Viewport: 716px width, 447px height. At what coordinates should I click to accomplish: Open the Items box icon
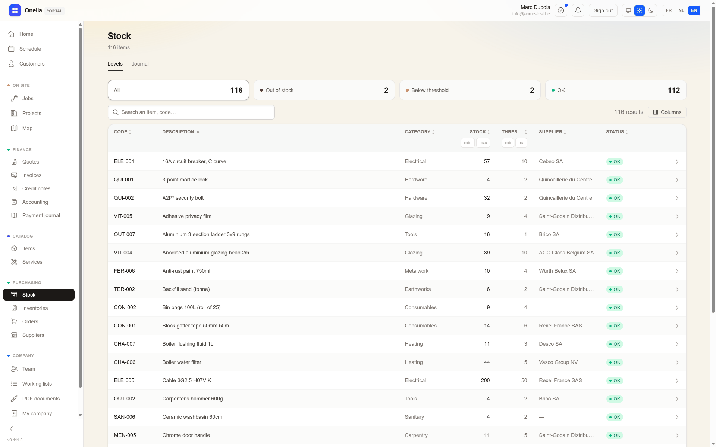pyautogui.click(x=14, y=248)
